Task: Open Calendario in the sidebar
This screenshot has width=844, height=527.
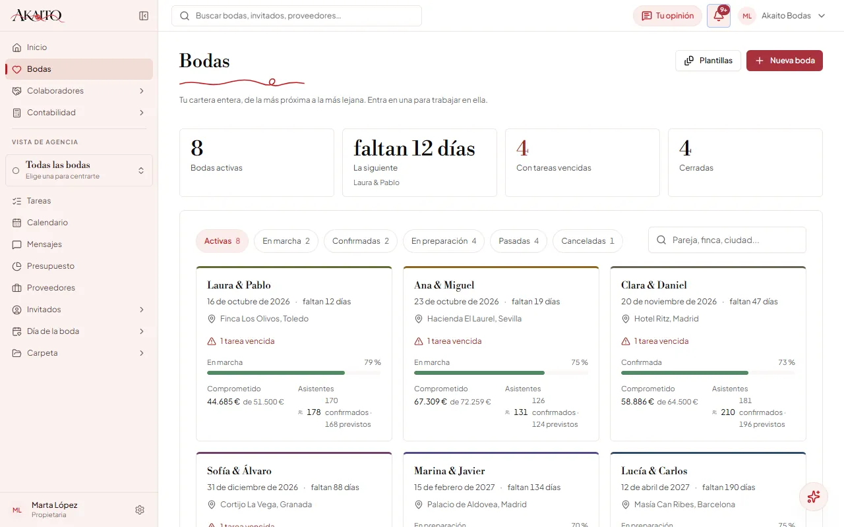Action: click(79, 223)
